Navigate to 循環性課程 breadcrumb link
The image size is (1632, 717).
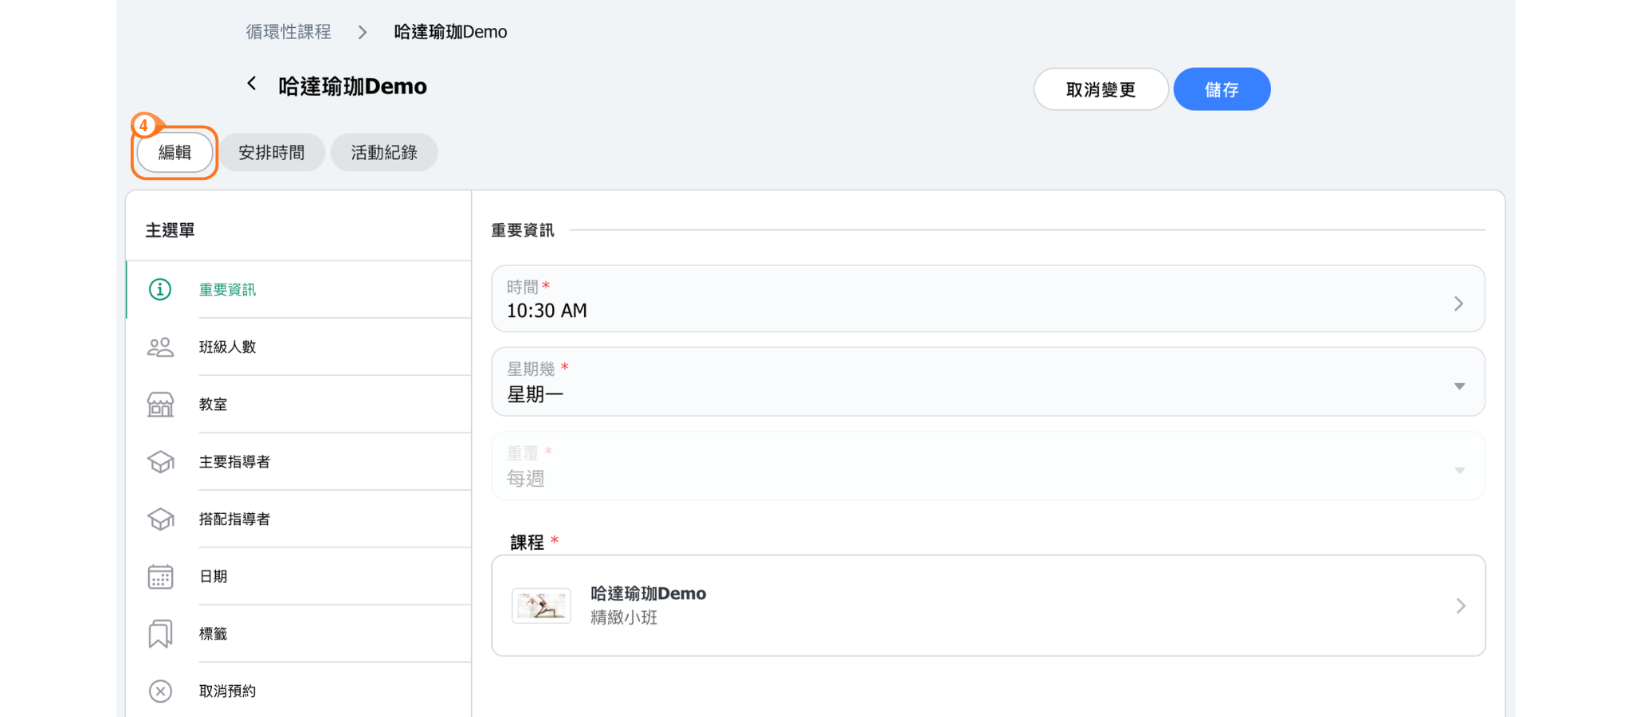coord(288,32)
